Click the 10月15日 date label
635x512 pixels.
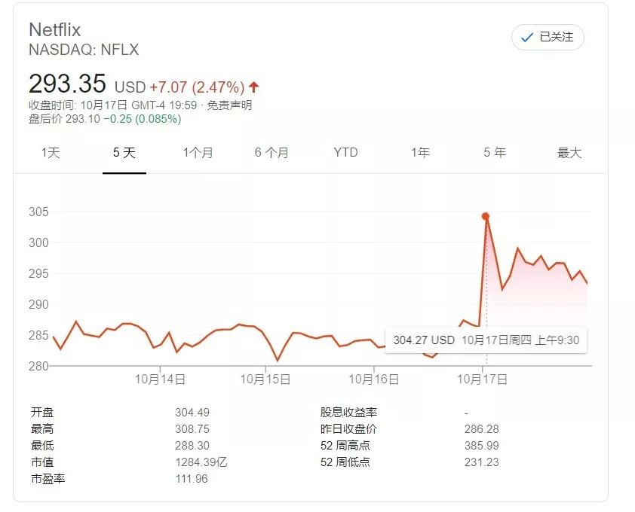(x=265, y=379)
